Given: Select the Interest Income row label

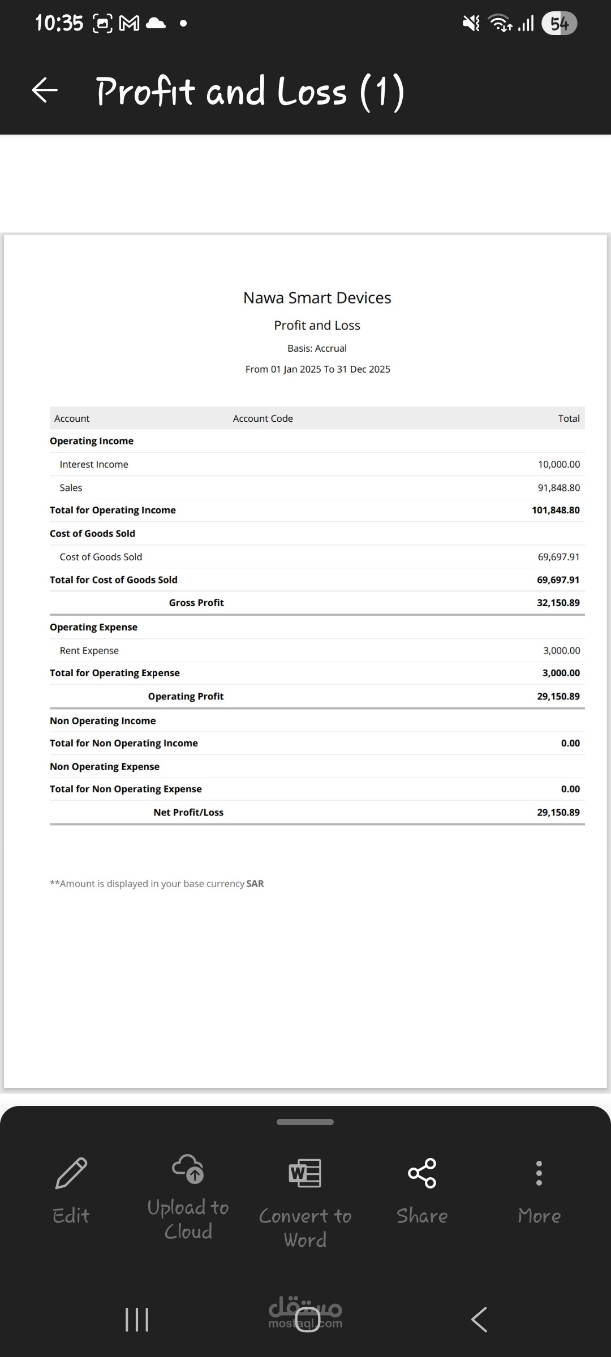Looking at the screenshot, I should click(x=94, y=464).
